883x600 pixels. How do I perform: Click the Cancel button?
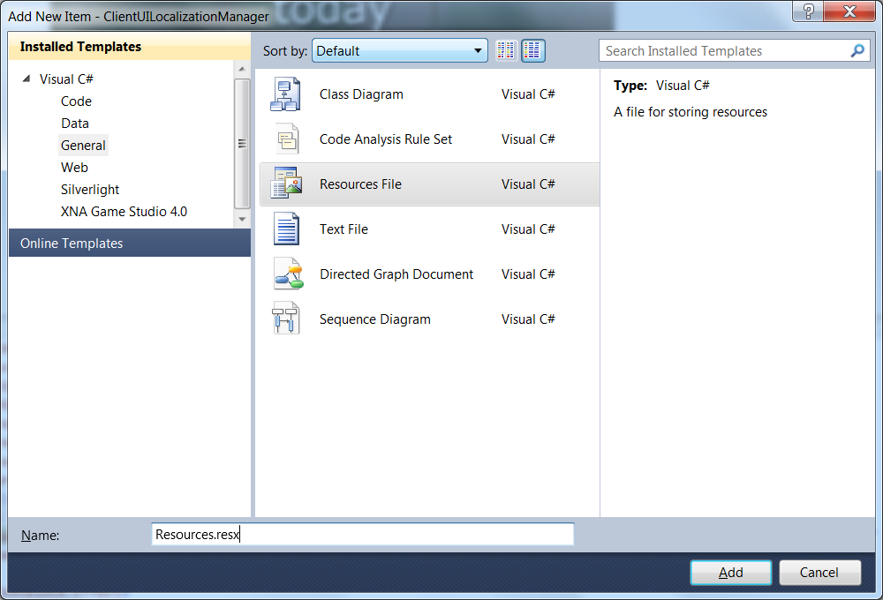(820, 573)
